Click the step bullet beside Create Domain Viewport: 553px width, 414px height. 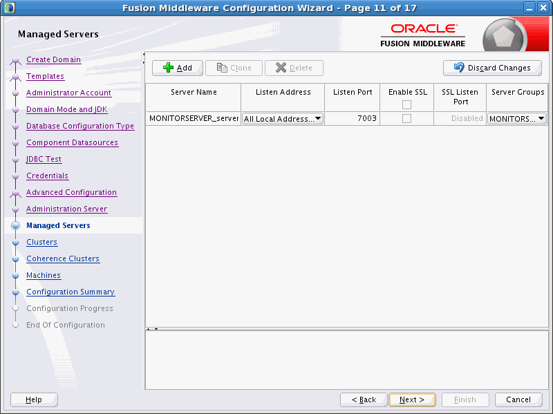click(x=15, y=61)
